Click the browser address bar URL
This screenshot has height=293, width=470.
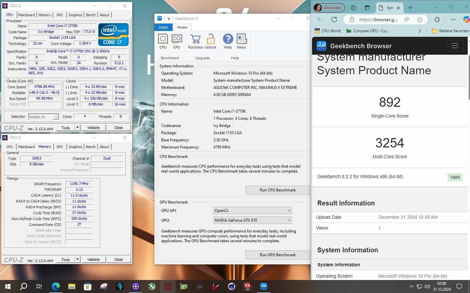click(378, 20)
